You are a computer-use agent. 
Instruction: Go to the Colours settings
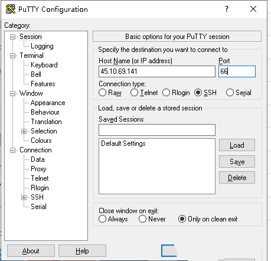click(x=41, y=141)
